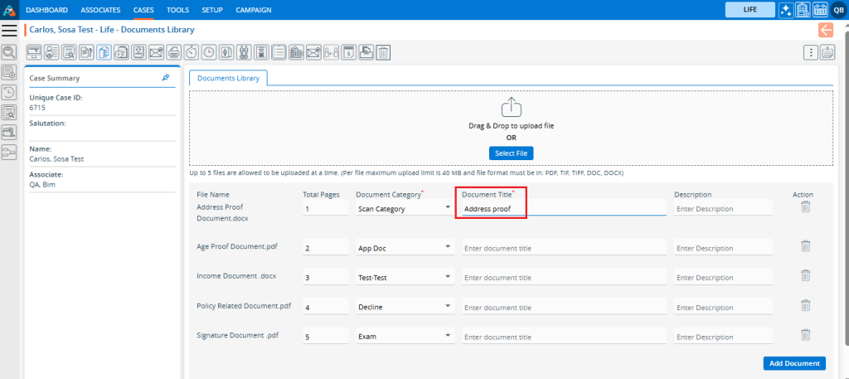Open the calendar icon in top bar

pyautogui.click(x=820, y=10)
